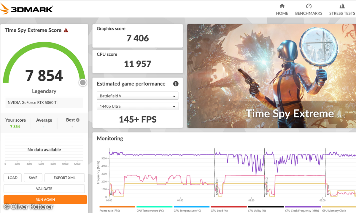
Task: Click the 145+ FPS estimate
Action: [x=138, y=119]
